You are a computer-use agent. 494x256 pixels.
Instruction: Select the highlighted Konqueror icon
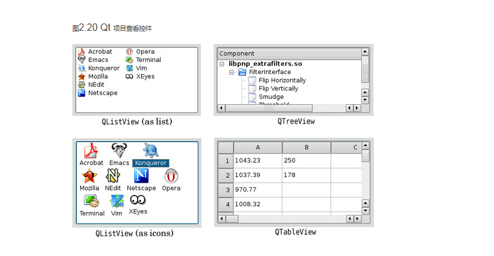150,151
